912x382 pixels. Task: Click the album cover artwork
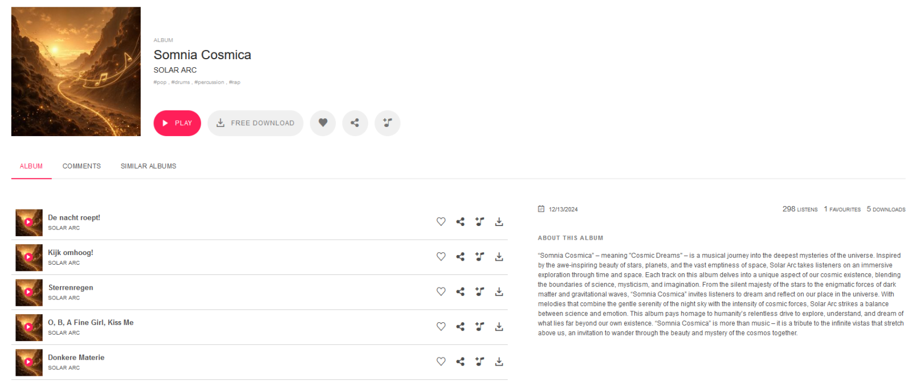(x=76, y=72)
